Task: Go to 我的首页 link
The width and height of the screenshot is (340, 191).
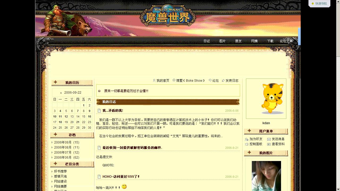Action: pyautogui.click(x=163, y=81)
